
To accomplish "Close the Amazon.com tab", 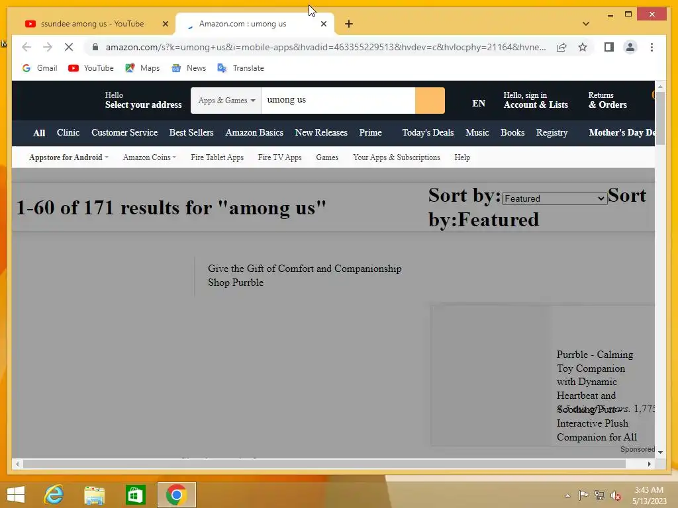I will coord(323,24).
